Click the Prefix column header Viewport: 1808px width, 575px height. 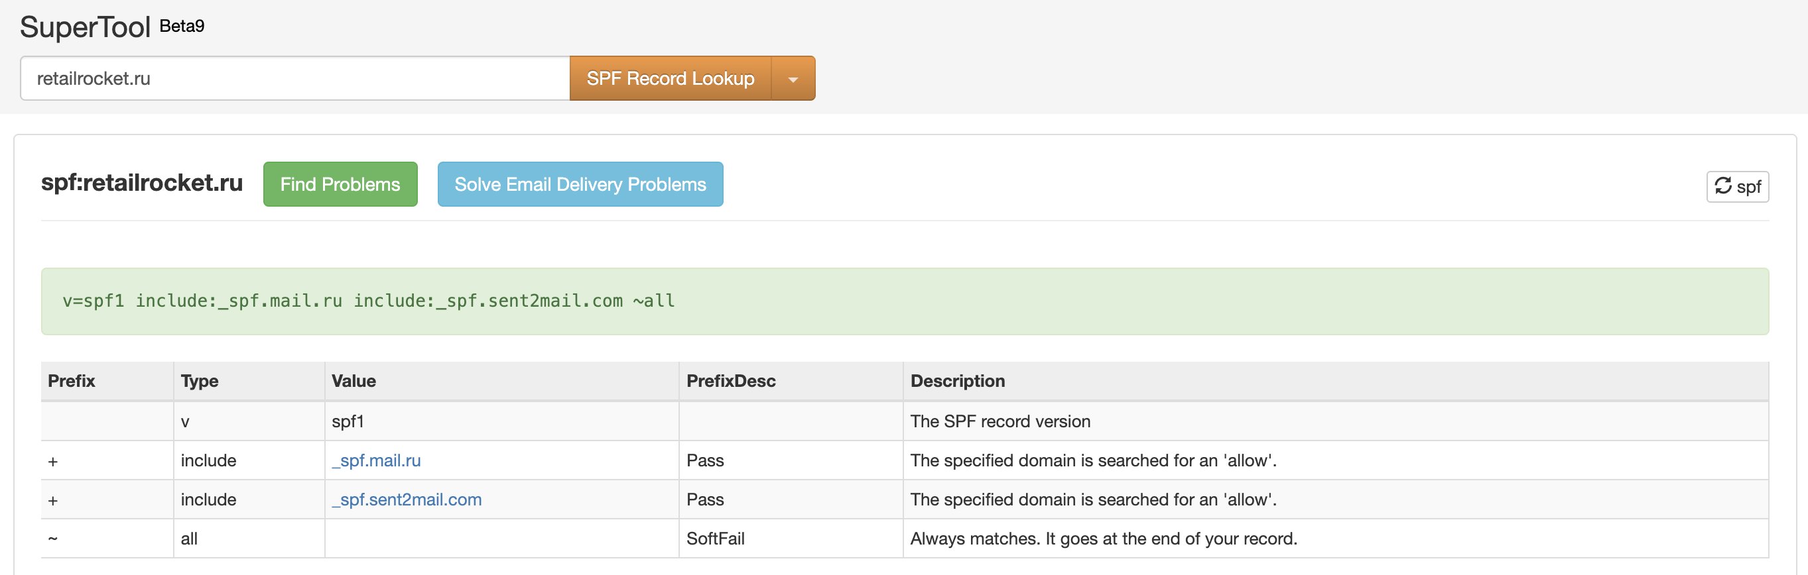[x=72, y=381]
